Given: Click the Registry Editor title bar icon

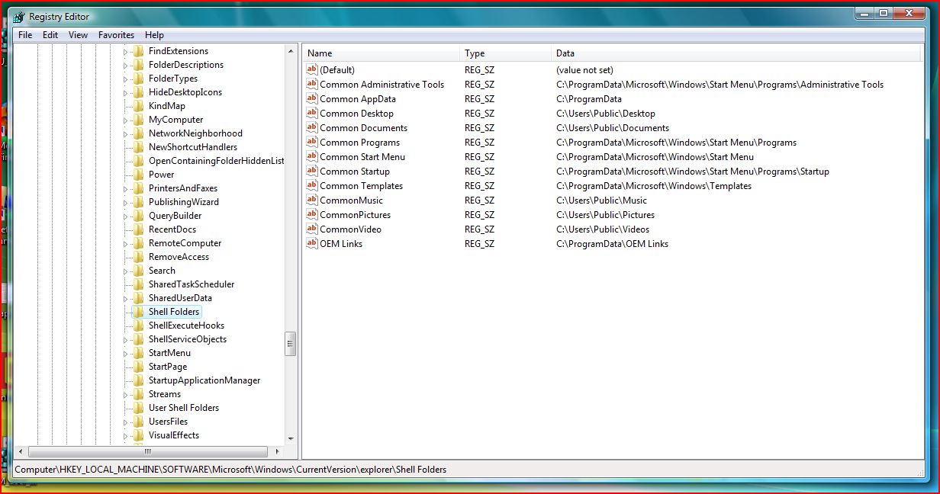Looking at the screenshot, I should click(19, 17).
